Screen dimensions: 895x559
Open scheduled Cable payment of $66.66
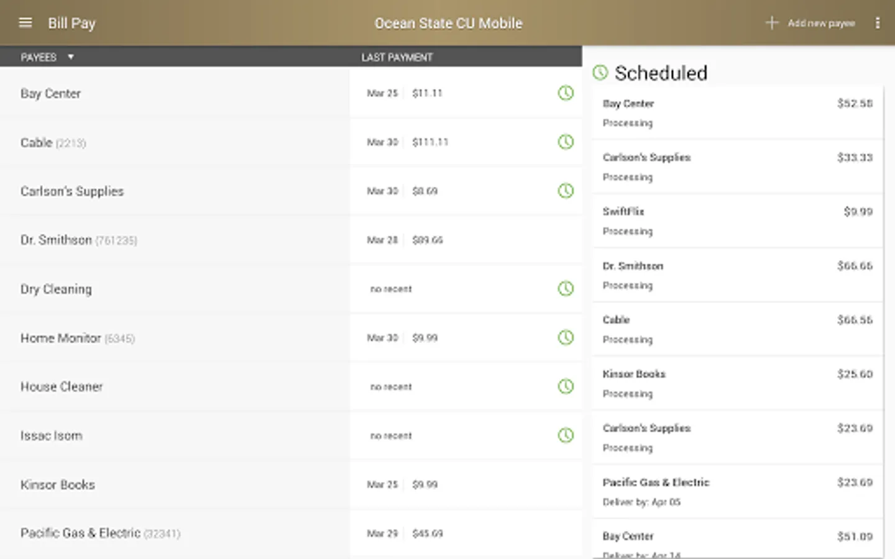point(738,329)
